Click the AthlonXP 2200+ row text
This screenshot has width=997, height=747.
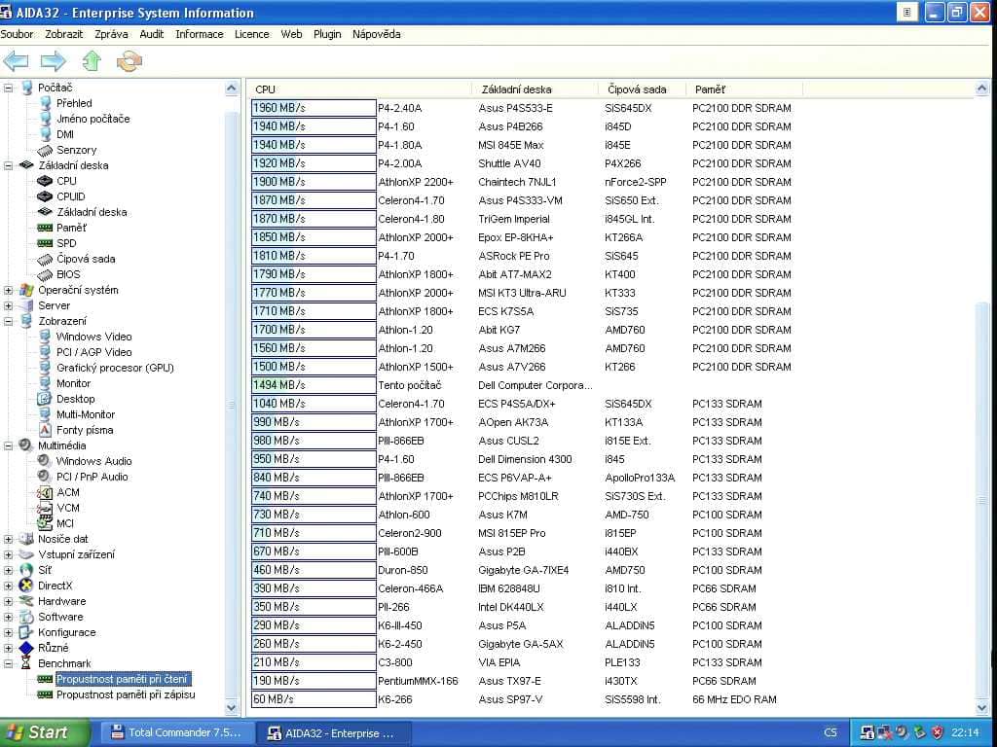tap(416, 182)
